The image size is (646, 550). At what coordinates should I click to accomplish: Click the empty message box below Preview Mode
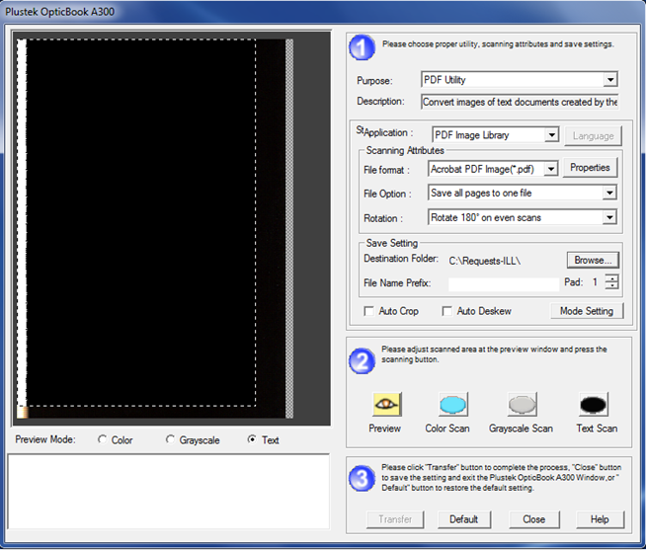[x=169, y=492]
